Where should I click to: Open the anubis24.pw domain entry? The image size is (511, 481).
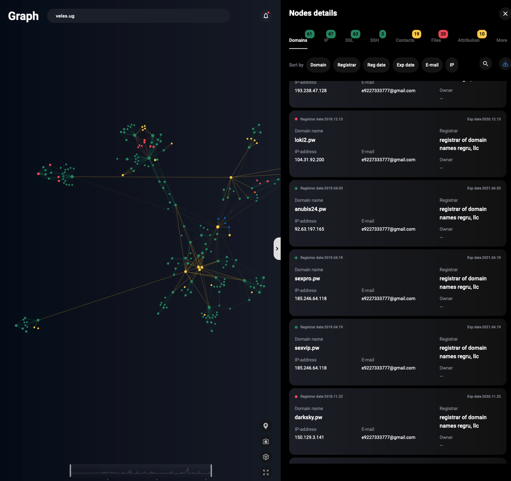[310, 209]
